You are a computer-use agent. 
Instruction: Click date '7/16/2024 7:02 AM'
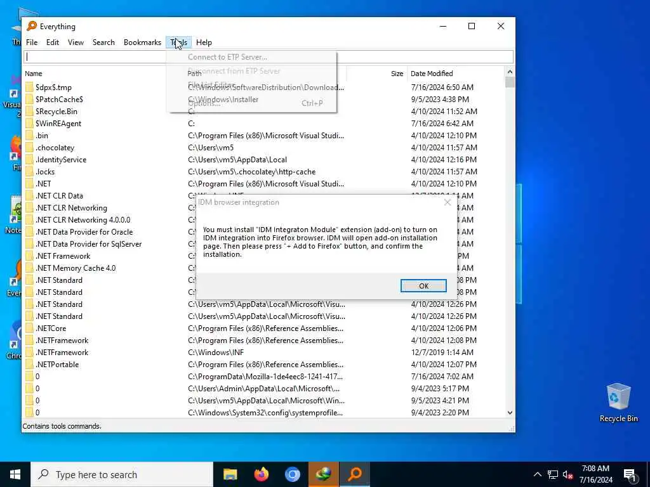442,377
